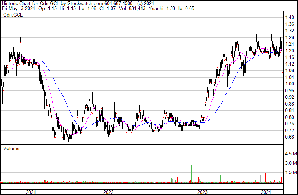Image resolution: width=298 pixels, height=195 pixels.
Task: Click the Volume panel label
Action: (x=11, y=148)
